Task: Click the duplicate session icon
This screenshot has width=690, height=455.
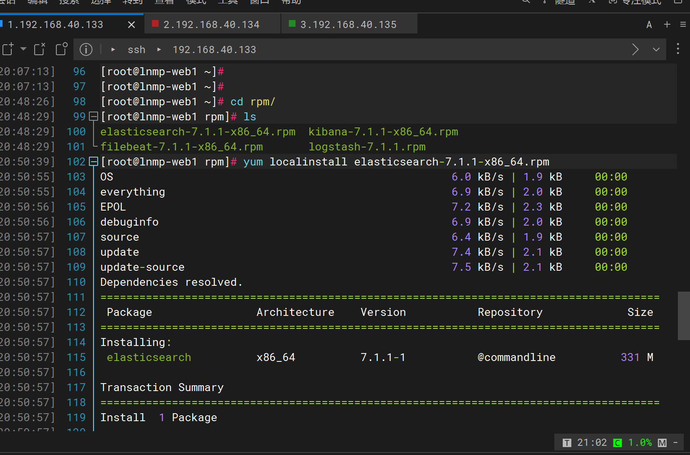Action: pyautogui.click(x=62, y=49)
